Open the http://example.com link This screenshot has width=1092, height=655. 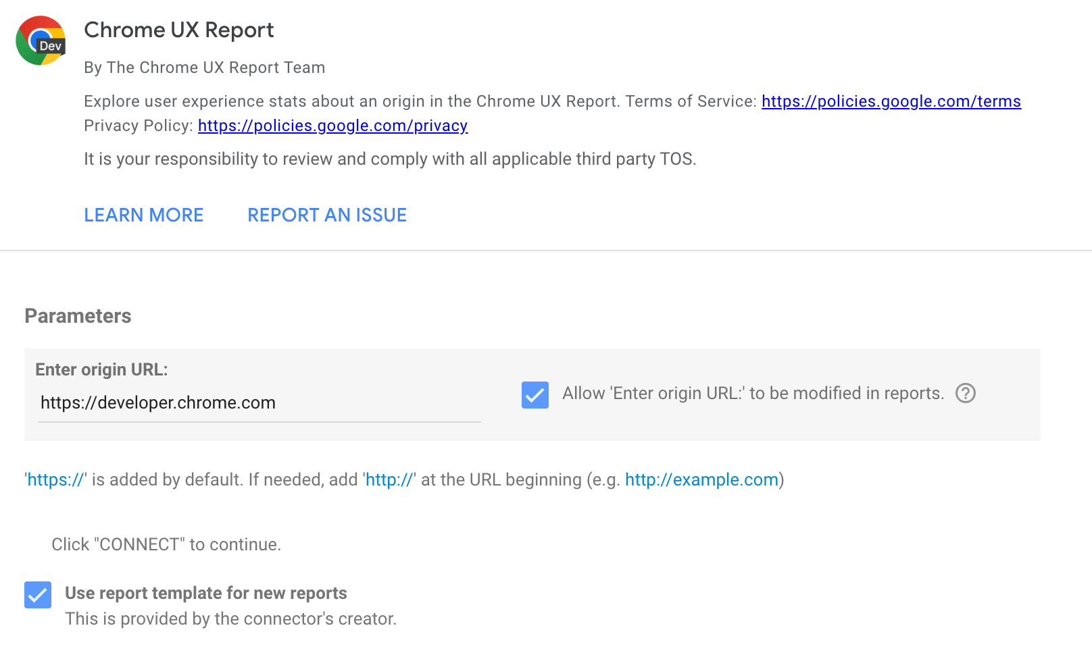pyautogui.click(x=701, y=479)
